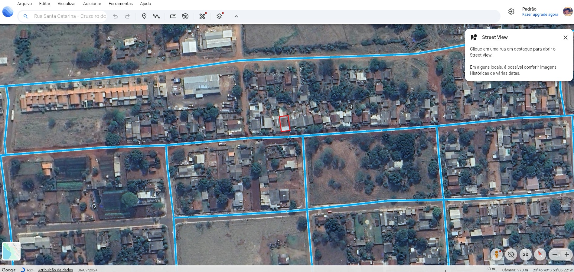Viewport: 574px width, 272px height.
Task: Open historical imagery clock tool
Action: pos(185,16)
